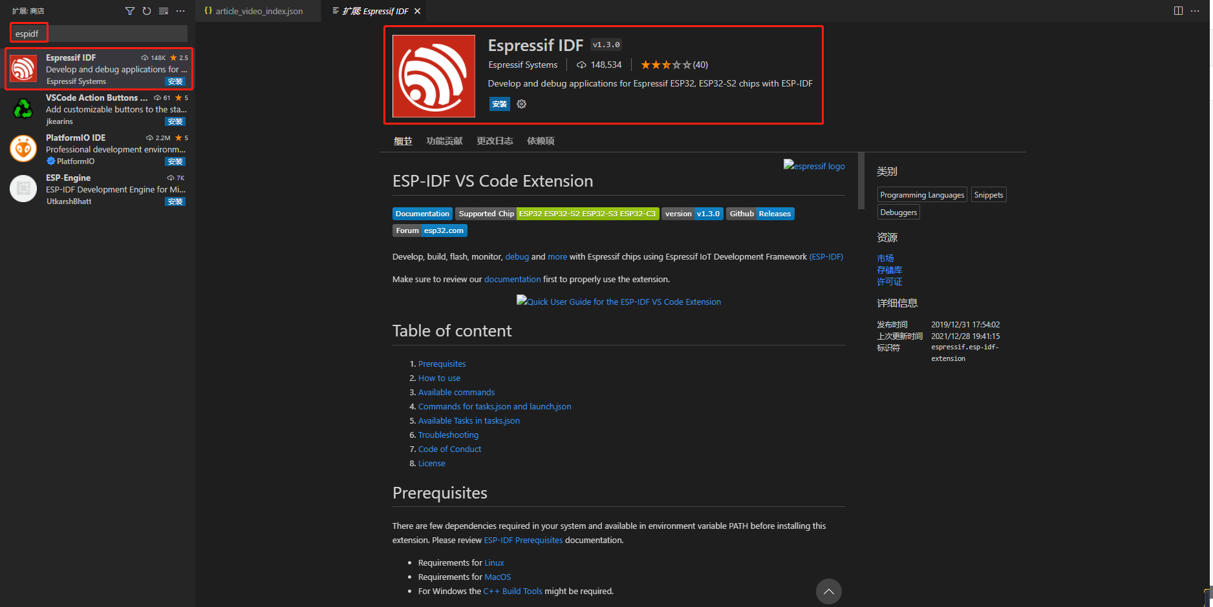Click the README vertical scrollbar
The height and width of the screenshot is (607, 1213).
coord(861,181)
